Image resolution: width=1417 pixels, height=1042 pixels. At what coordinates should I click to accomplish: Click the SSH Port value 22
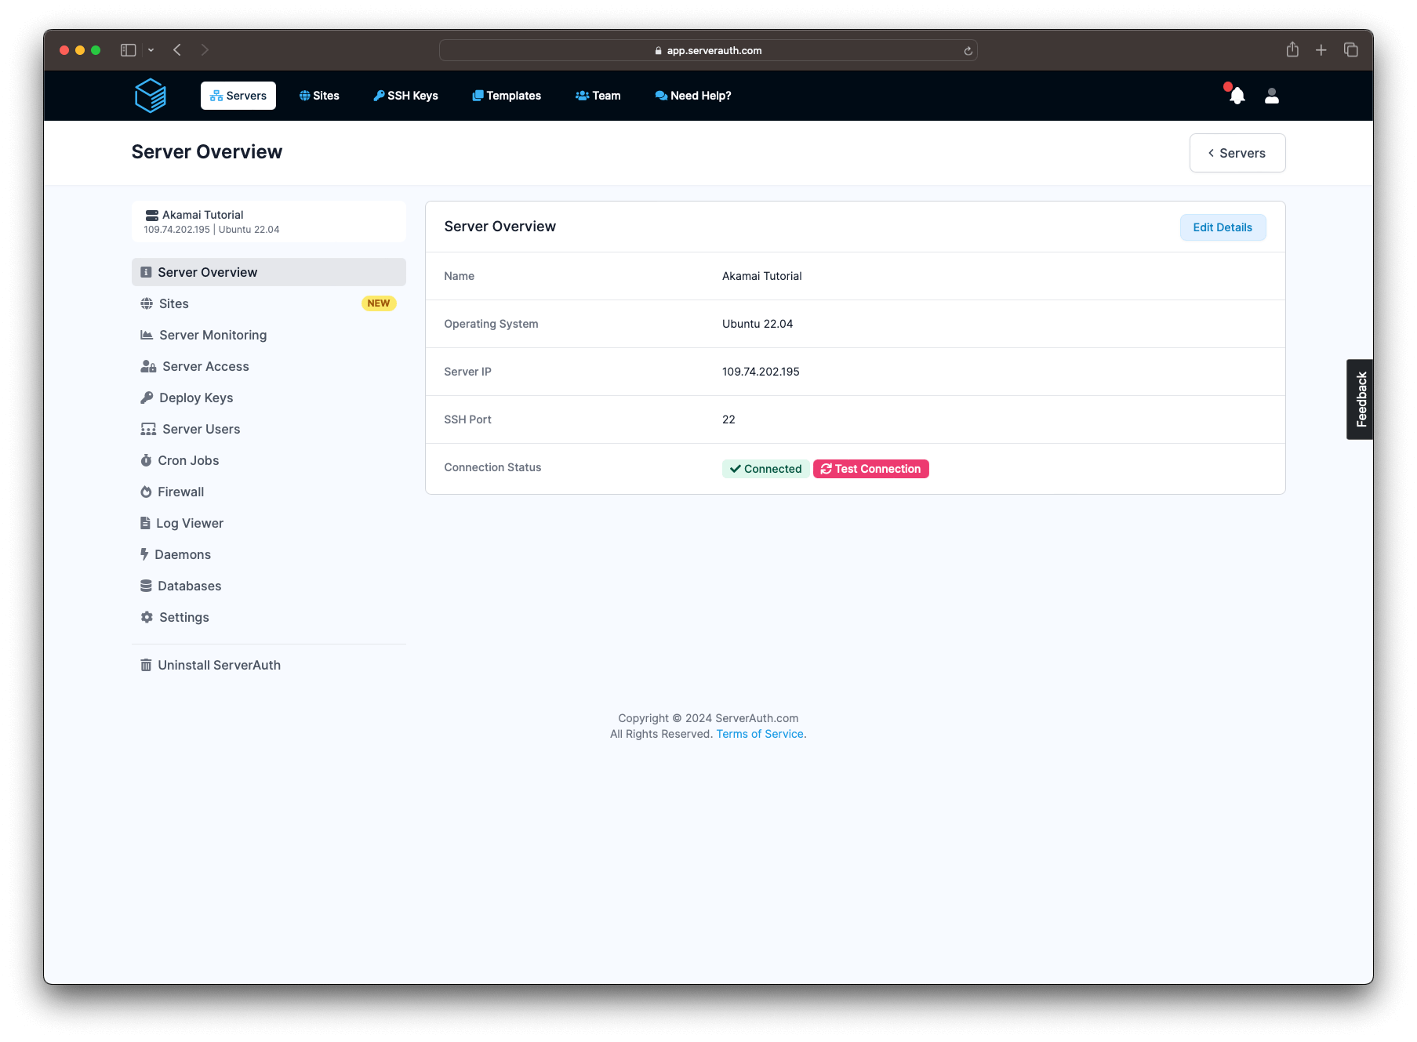(x=728, y=419)
